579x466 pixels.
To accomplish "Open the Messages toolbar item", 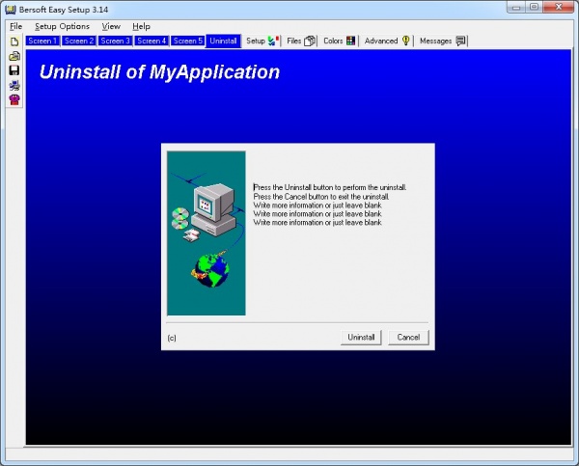I will click(x=443, y=41).
